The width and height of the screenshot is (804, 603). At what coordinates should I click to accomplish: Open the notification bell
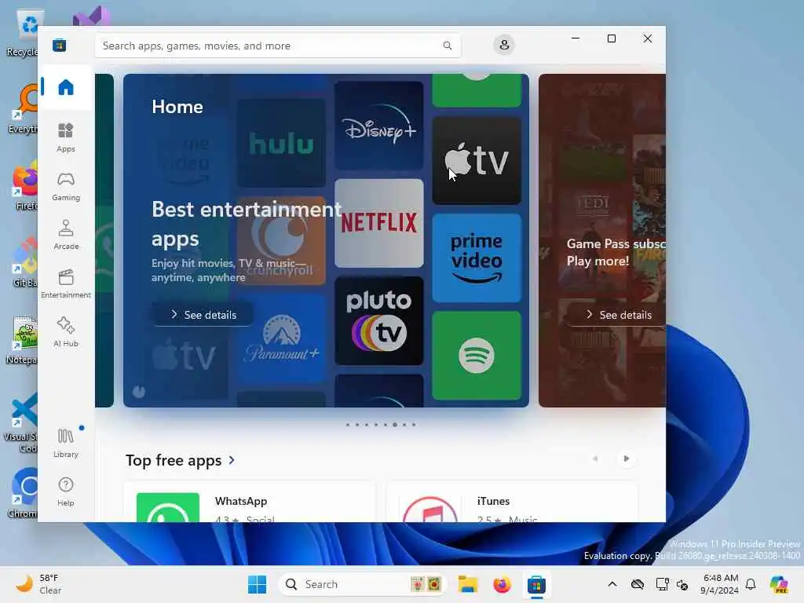[751, 584]
